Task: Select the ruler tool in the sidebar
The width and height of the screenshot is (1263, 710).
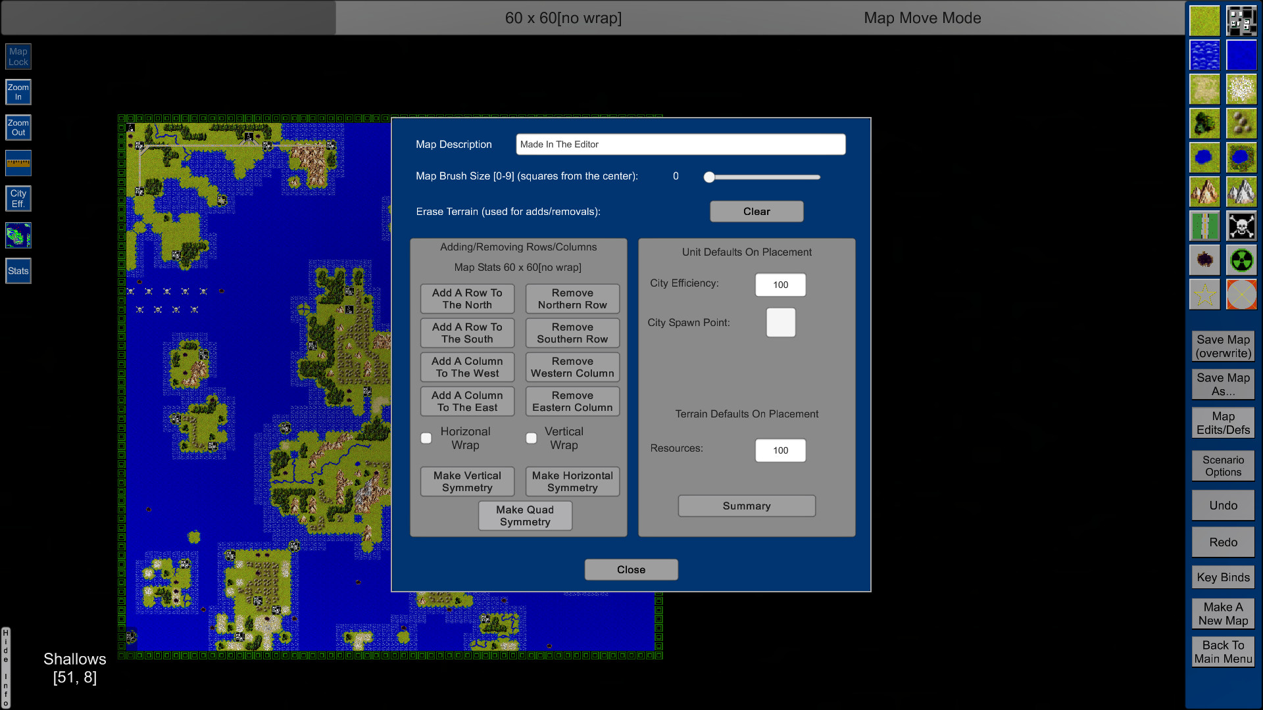Action: [x=18, y=162]
